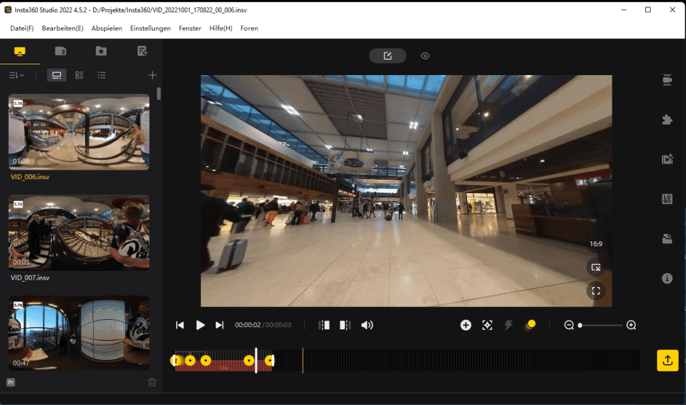
Task: Click the video edit icon on right sidebar
Action: [x=667, y=159]
